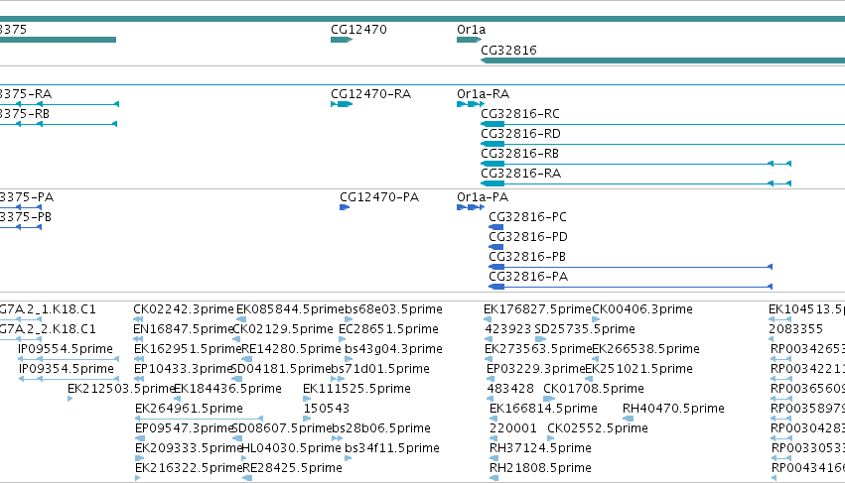Click the EK266538.5prime EST label
Viewport: 845px width, 483px height.
point(645,349)
